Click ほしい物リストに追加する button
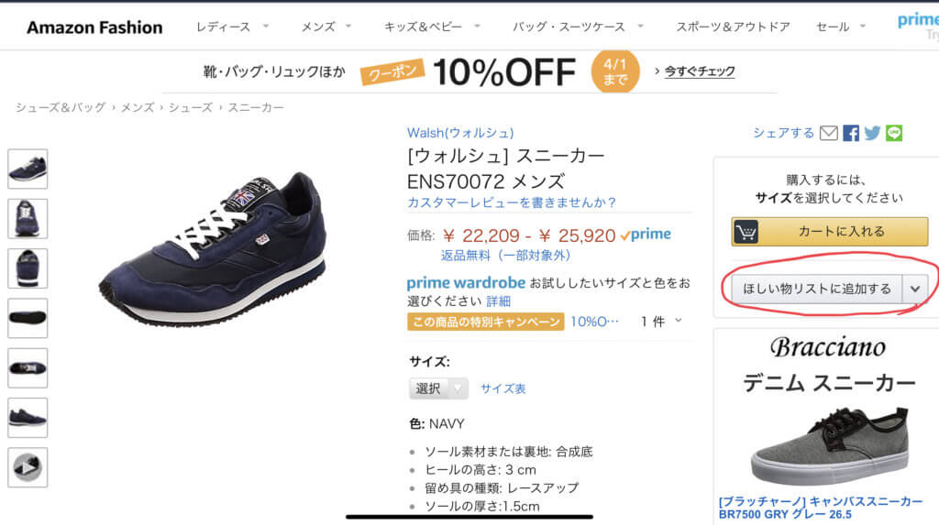 (816, 289)
